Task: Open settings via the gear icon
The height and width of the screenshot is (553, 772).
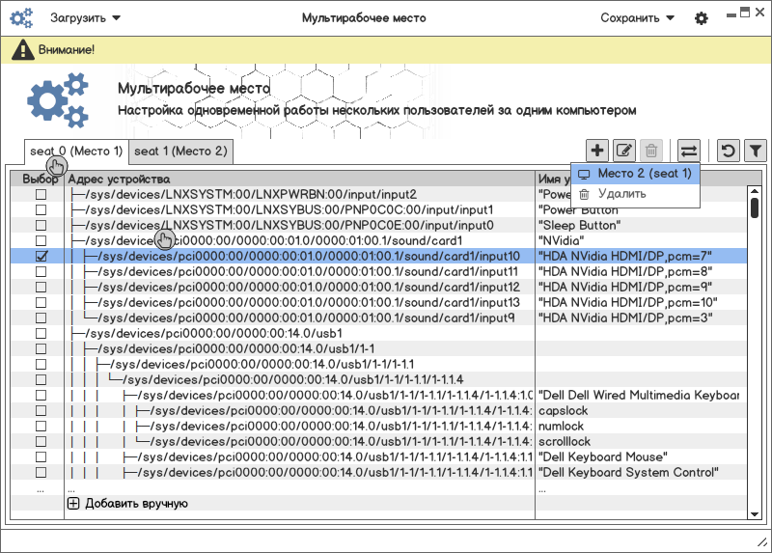Action: pyautogui.click(x=702, y=18)
